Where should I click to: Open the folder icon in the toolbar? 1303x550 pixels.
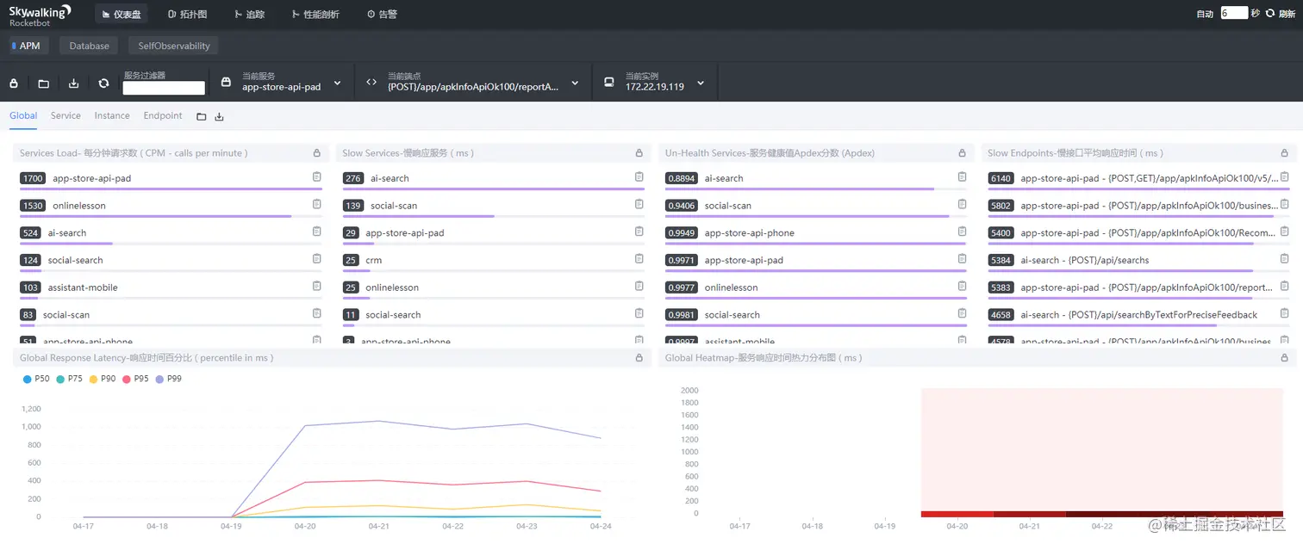(44, 83)
